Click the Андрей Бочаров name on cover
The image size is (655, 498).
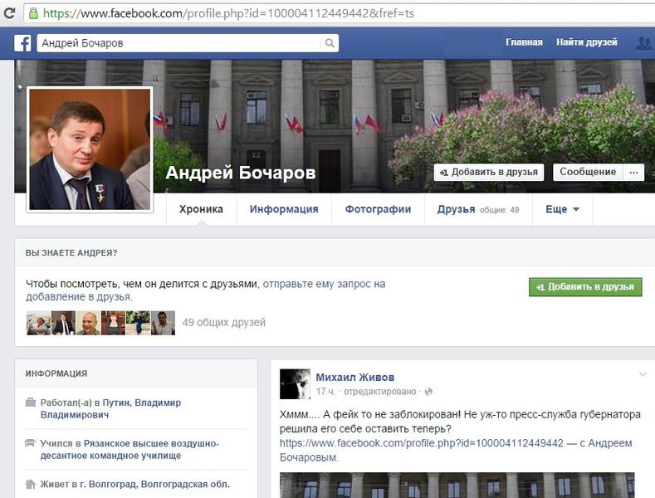(241, 173)
